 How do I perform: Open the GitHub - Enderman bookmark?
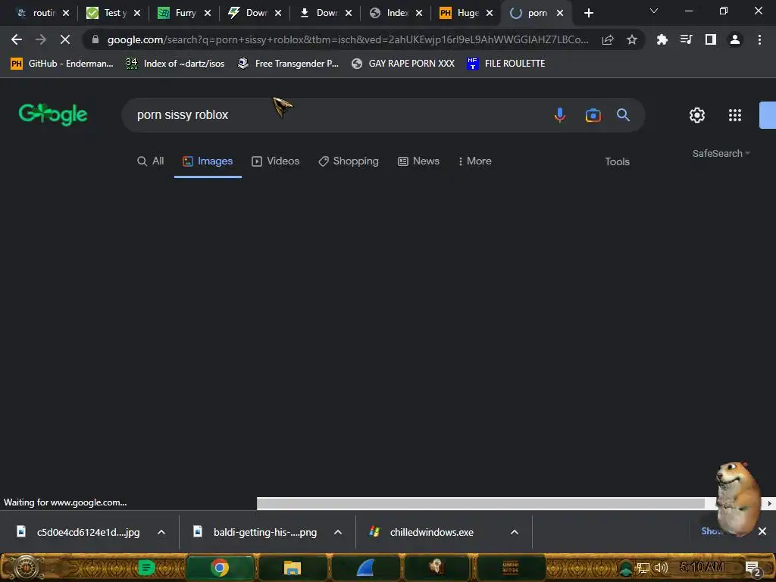[x=62, y=64]
